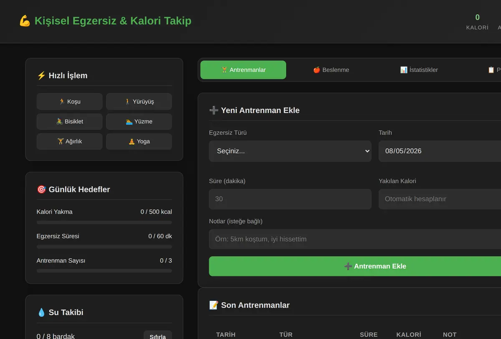Click the Notlar text field
The width and height of the screenshot is (501, 339).
click(355, 239)
